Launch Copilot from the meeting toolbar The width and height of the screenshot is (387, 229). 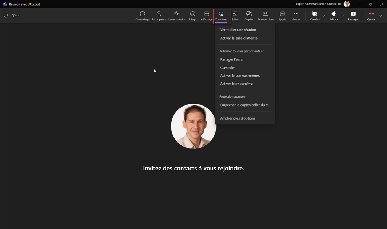point(249,16)
